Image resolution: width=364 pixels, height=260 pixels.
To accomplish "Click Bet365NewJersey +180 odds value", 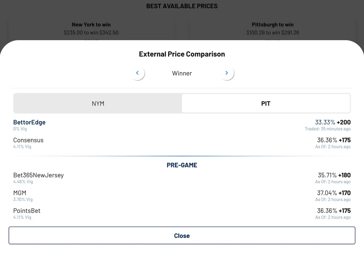I will [x=344, y=175].
